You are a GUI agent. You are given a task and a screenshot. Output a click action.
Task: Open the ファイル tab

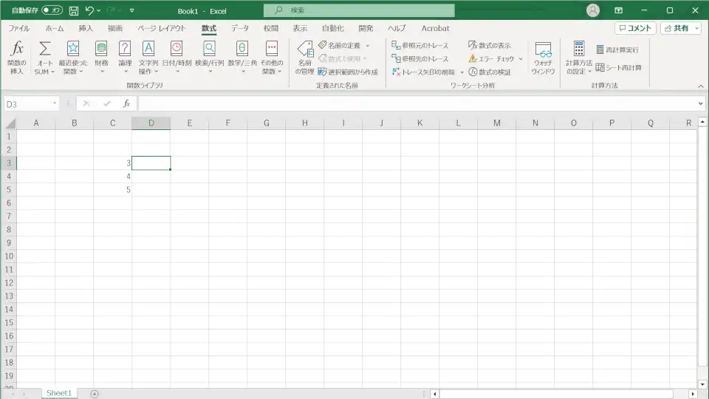coord(18,28)
